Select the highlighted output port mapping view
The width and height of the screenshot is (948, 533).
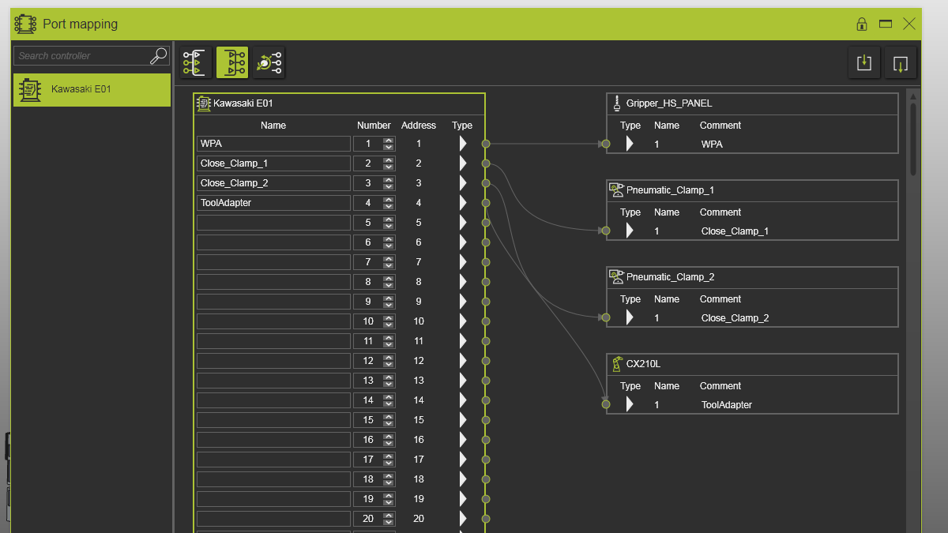pos(232,62)
